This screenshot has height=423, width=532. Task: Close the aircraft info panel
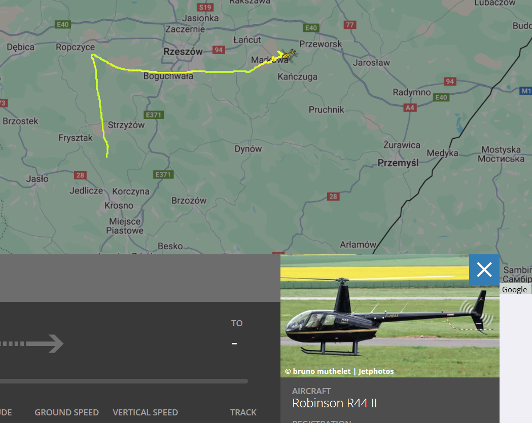pyautogui.click(x=484, y=270)
